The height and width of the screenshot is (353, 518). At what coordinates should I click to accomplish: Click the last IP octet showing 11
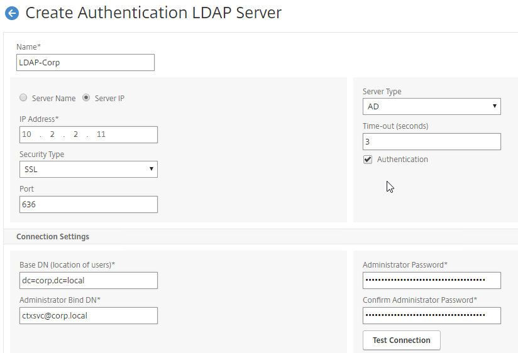coord(101,134)
